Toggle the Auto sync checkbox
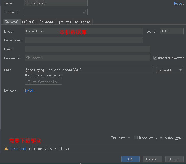 pos(161,138)
